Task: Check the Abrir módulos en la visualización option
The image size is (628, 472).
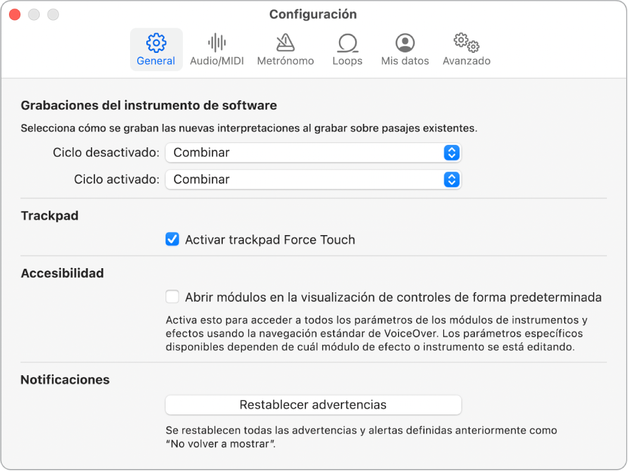Action: click(172, 296)
